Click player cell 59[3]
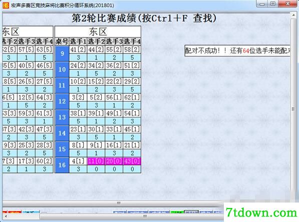Image resolution: width=299 pixels, height=222 pixels. 27,113
